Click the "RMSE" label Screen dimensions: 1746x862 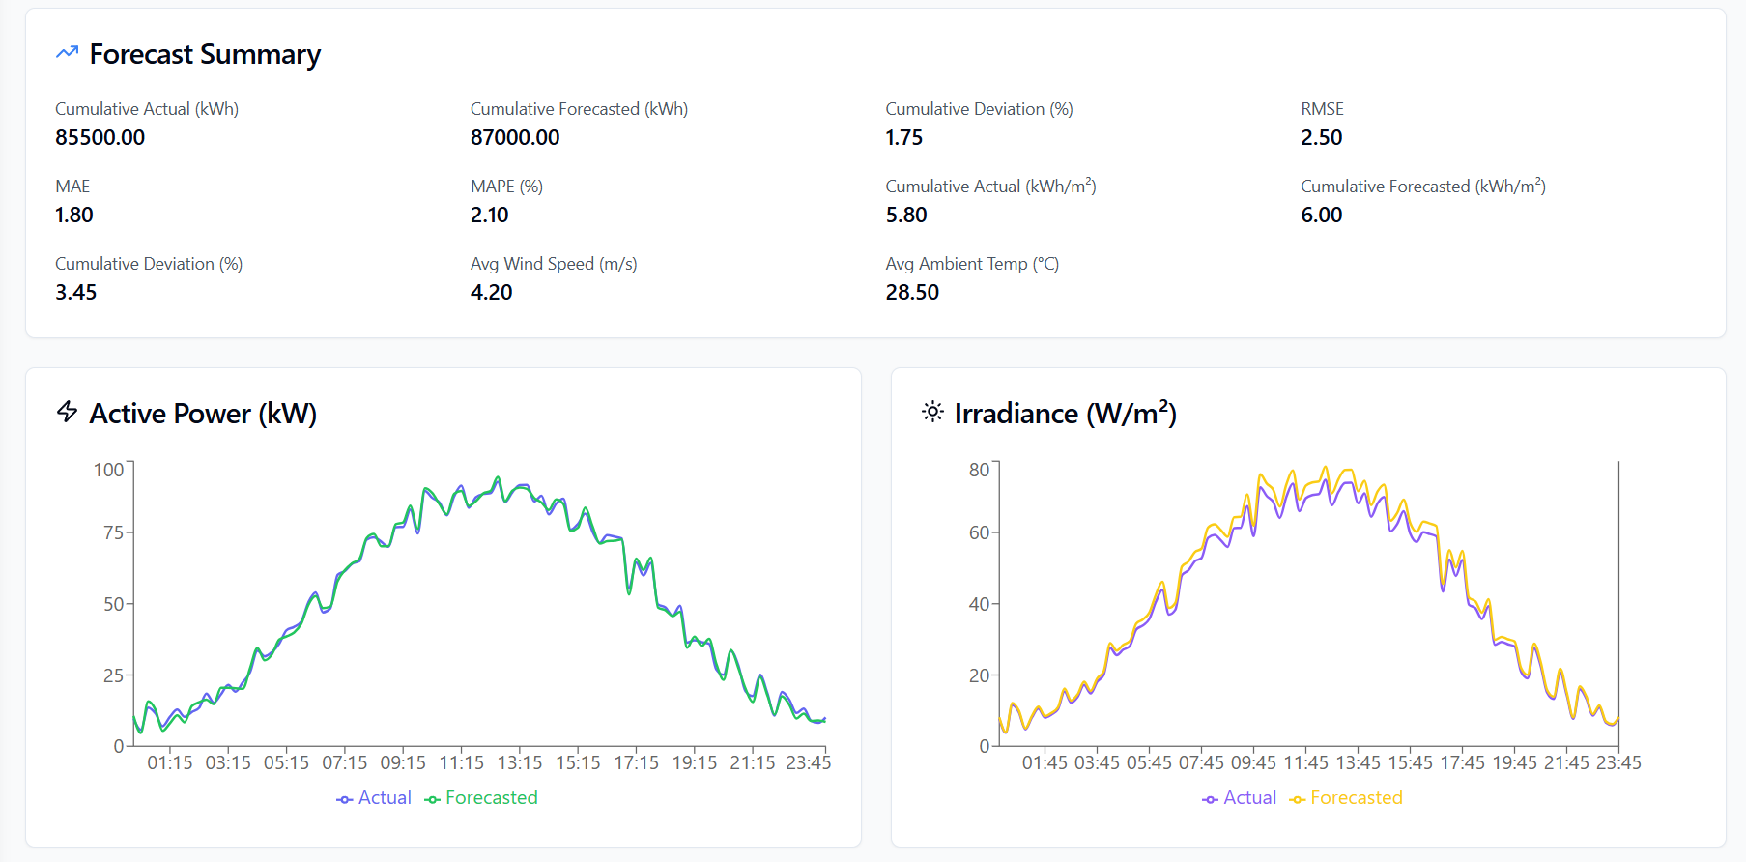1323,109
